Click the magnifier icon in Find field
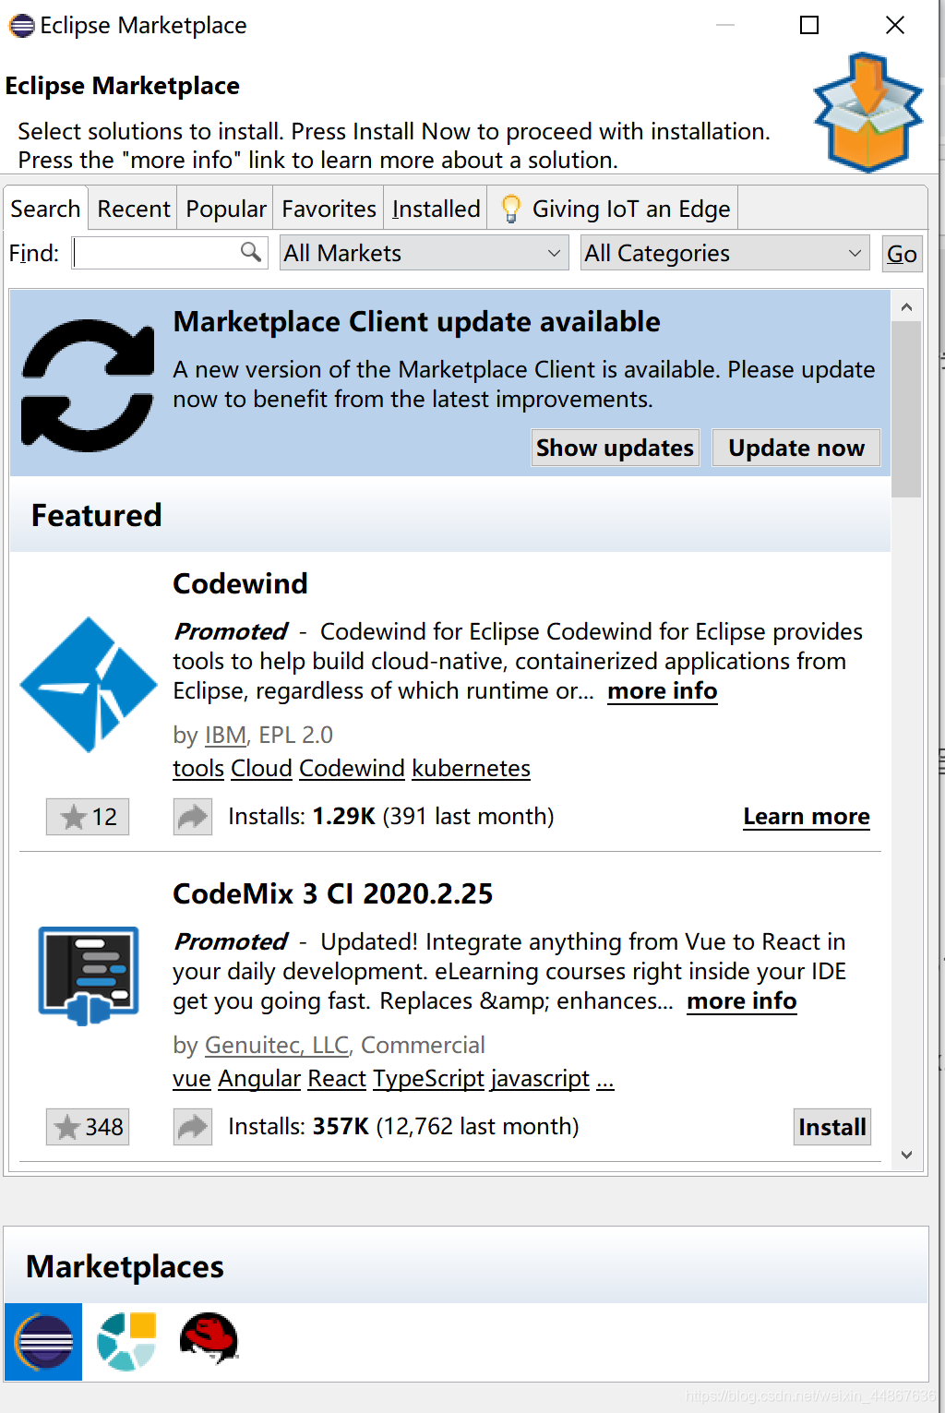945x1413 pixels. [250, 252]
